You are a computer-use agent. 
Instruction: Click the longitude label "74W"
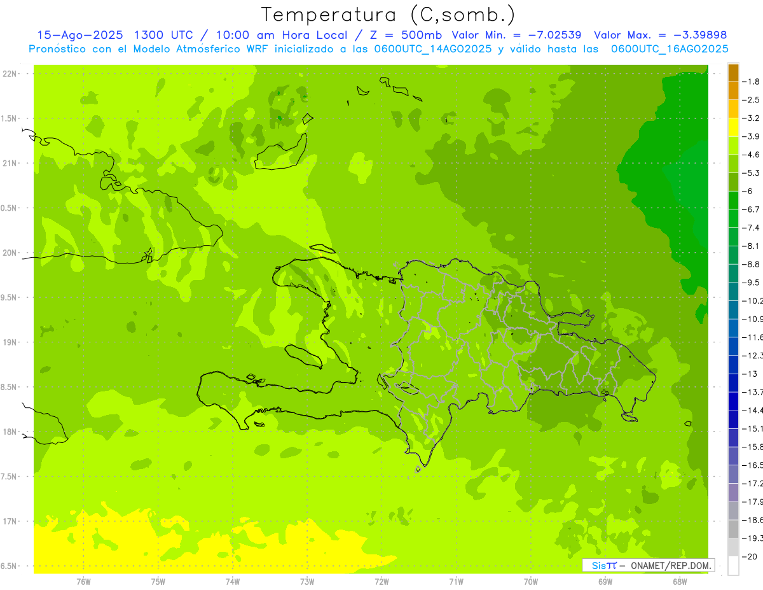[233, 582]
